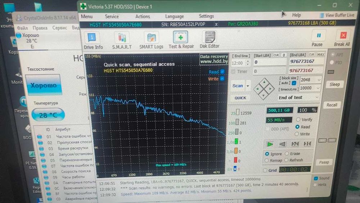360x203 pixels.
Task: Click the Start LBA CUR button
Action: point(276,55)
